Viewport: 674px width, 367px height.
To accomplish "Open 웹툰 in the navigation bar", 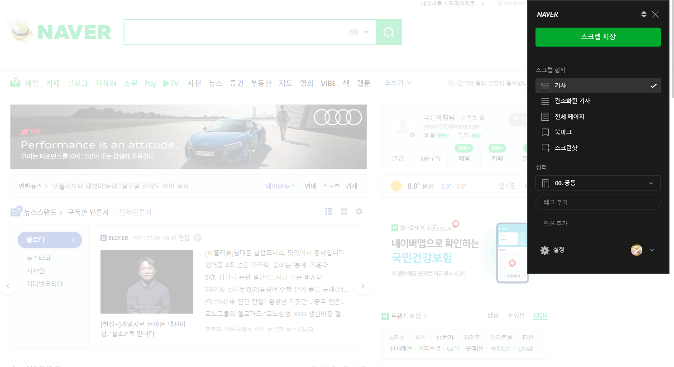I will coord(363,83).
